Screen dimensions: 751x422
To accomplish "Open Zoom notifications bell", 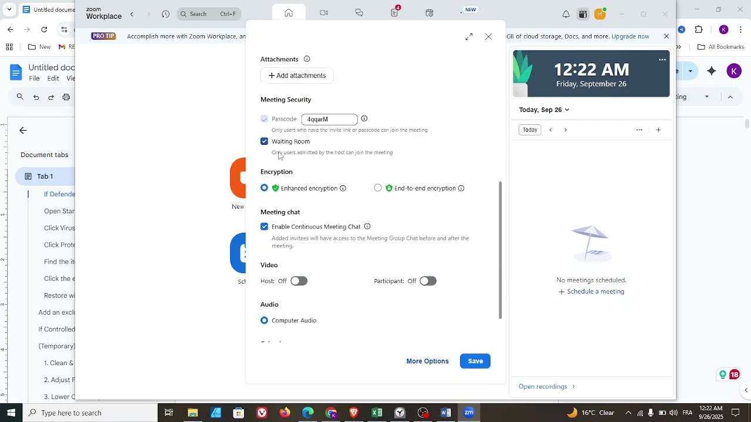I will click(566, 14).
